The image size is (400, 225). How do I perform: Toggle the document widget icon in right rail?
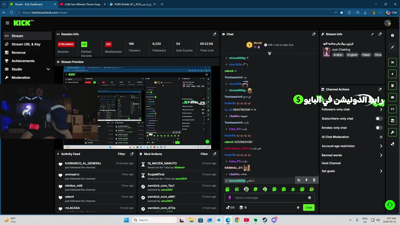point(392,86)
